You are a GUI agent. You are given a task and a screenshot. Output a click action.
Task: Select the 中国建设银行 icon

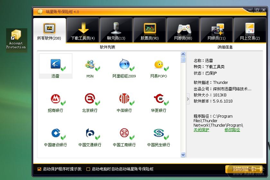(56, 133)
